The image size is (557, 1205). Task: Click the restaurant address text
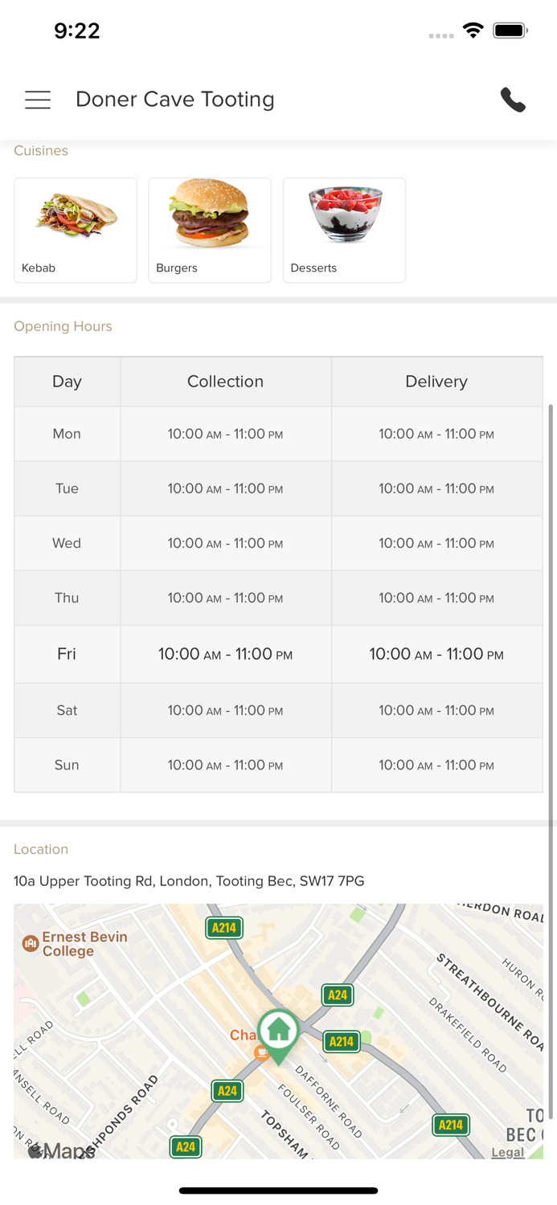coord(189,881)
